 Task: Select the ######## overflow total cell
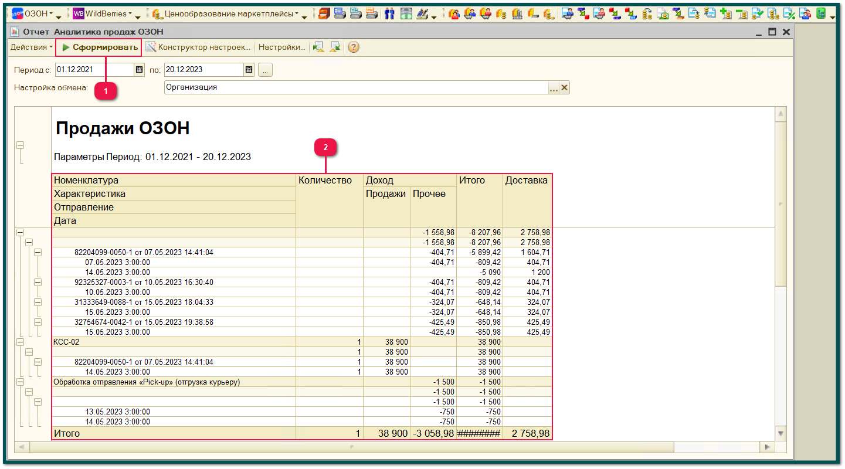coord(480,433)
